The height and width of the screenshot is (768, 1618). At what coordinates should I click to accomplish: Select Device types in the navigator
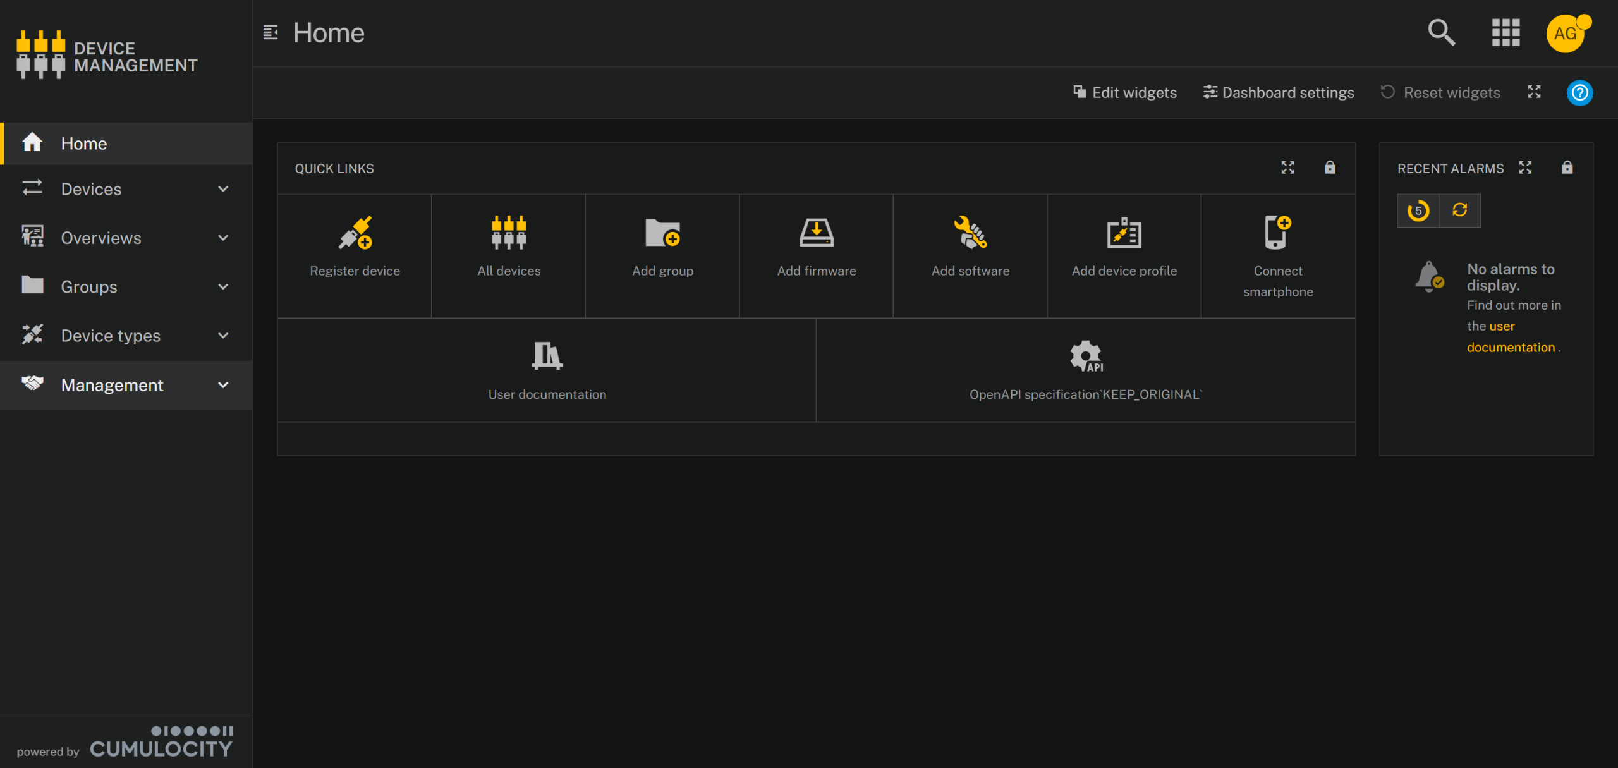[x=111, y=336]
